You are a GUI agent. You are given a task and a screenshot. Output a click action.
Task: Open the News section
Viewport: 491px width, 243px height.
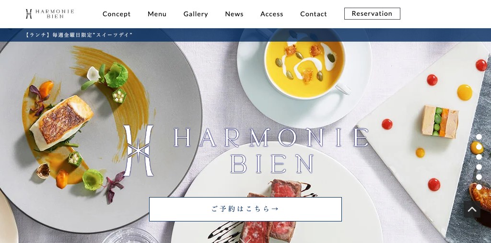tap(234, 14)
